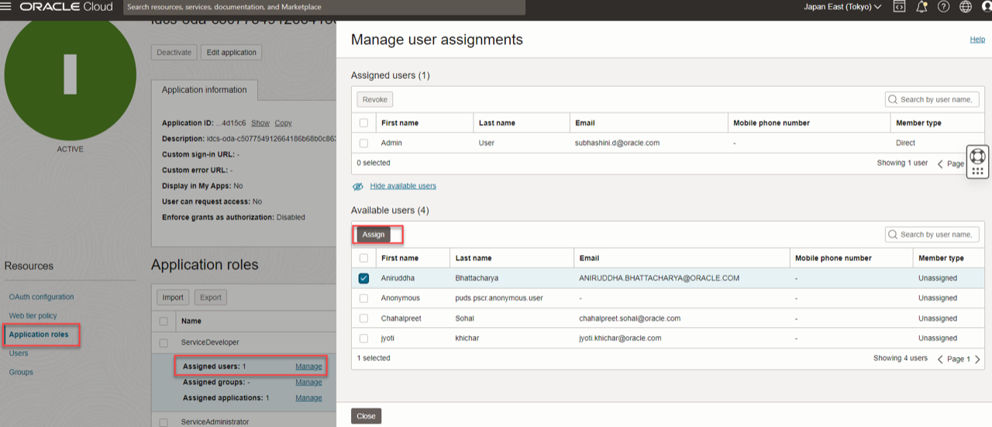The width and height of the screenshot is (992, 427).
Task: Select all assigned users header checkbox
Action: point(363,122)
